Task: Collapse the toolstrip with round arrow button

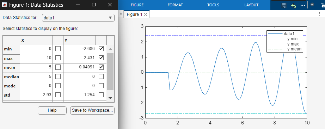Action: click(x=312, y=5)
